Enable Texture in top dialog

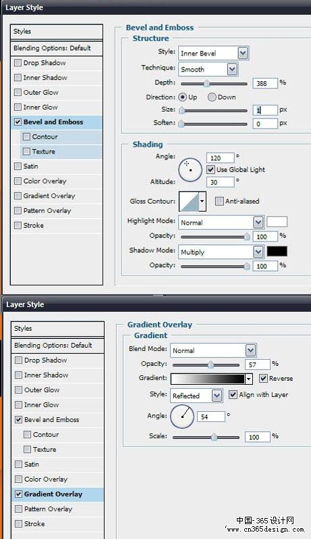[x=26, y=151]
